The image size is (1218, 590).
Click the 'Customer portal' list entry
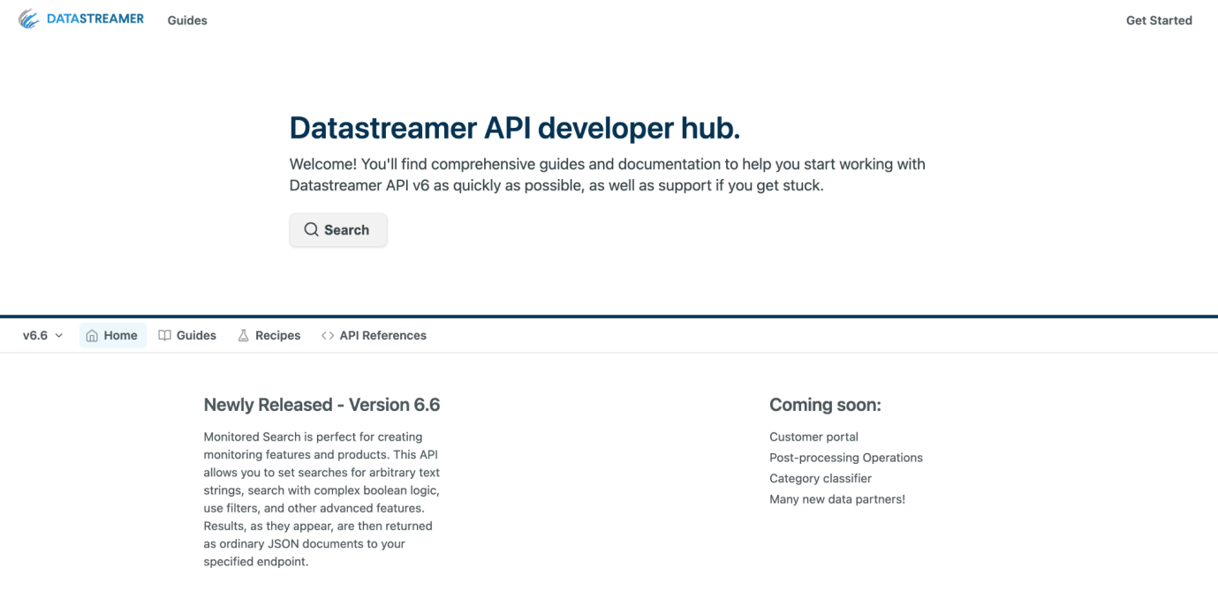pos(813,437)
